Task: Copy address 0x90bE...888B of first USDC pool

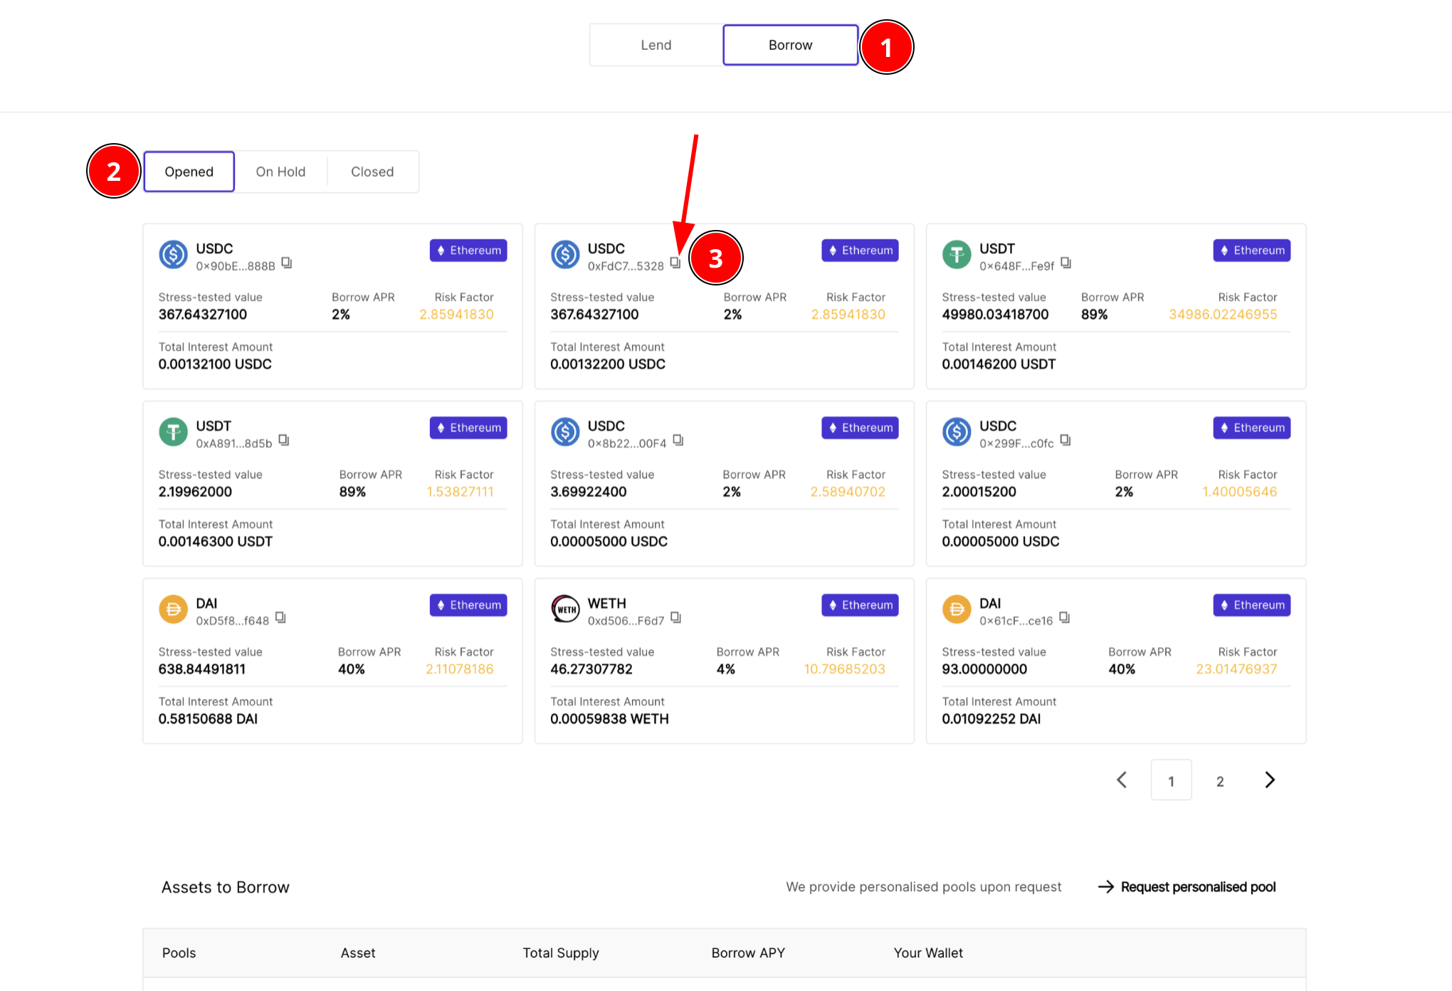Action: coord(286,263)
